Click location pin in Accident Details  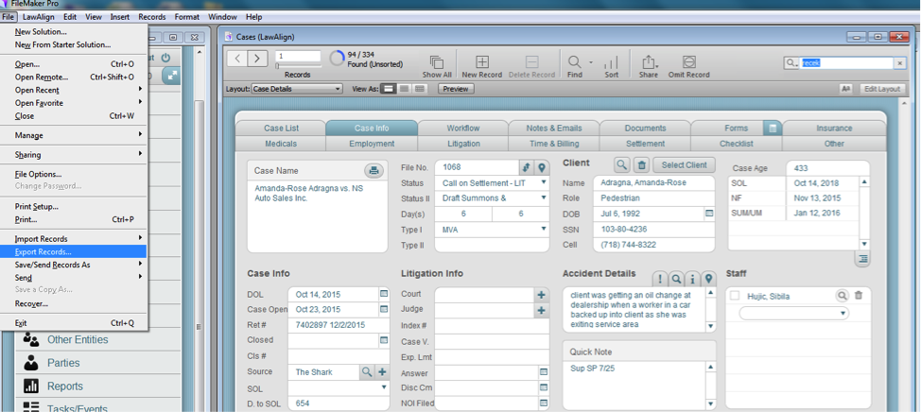(709, 278)
